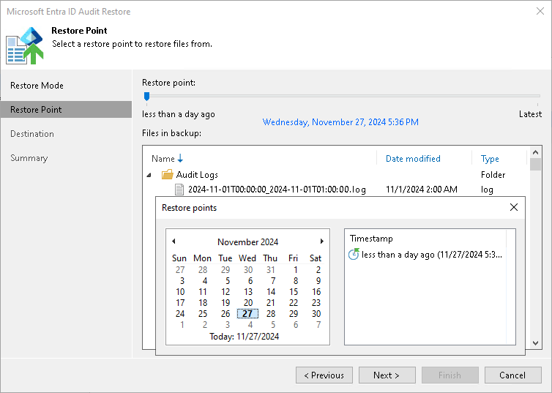This screenshot has height=393, width=552.
Task: Select November 10 in the calendar
Action: click(180, 292)
